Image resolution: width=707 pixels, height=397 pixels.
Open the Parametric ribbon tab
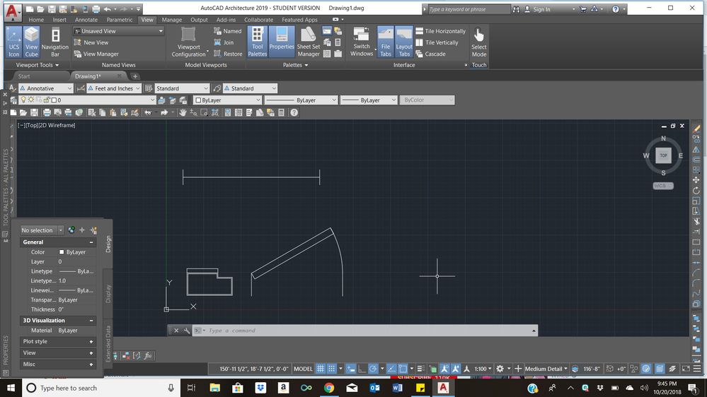(x=120, y=20)
